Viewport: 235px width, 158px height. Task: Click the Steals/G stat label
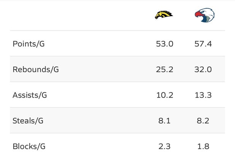28,121
